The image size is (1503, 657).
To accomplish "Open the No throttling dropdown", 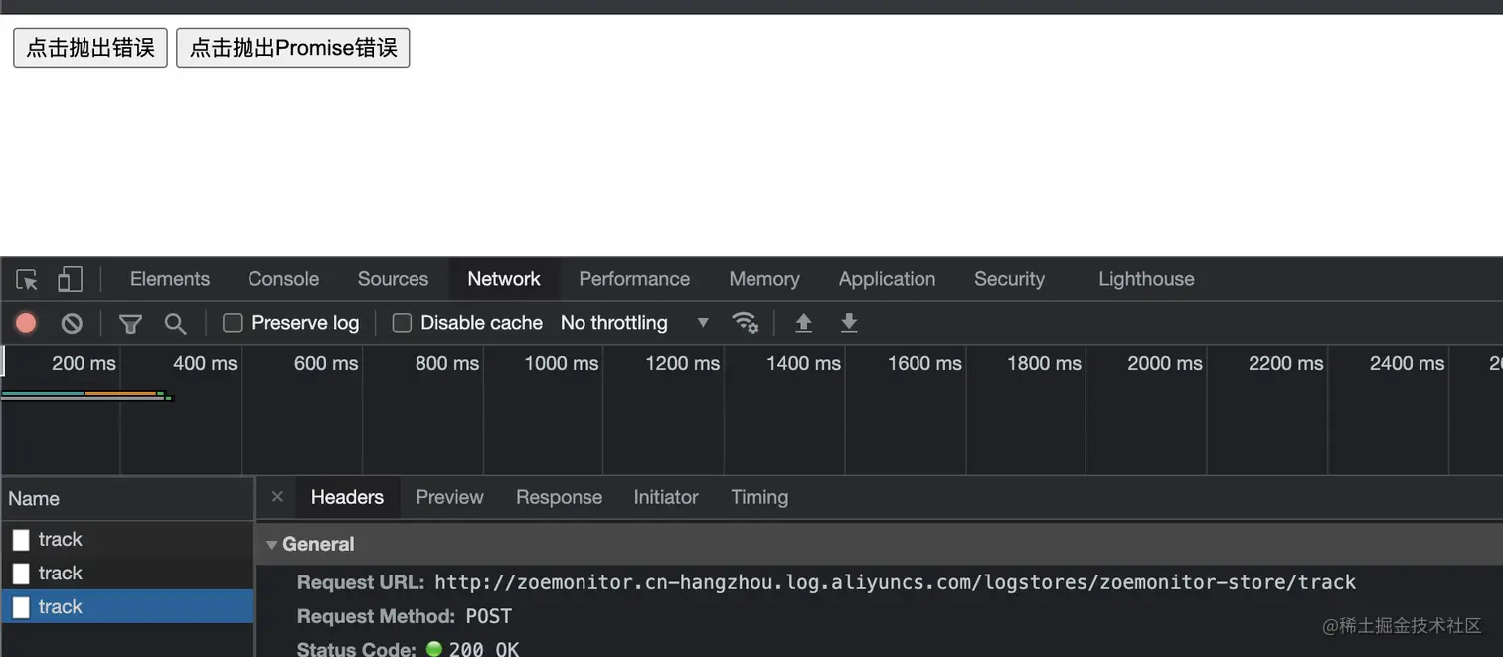I will 634,323.
